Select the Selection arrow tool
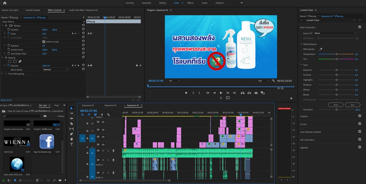 tap(72, 108)
